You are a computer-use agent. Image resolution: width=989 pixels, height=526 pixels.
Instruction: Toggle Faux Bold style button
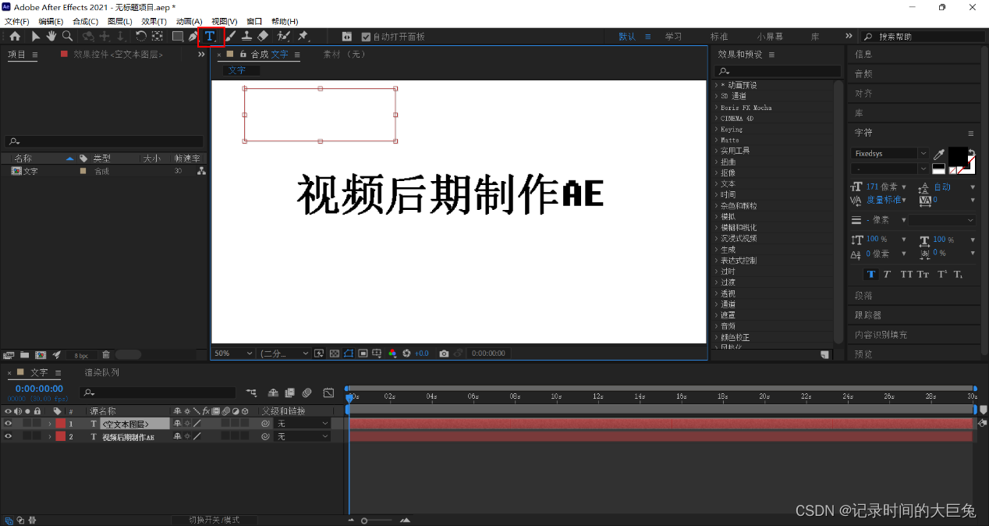pyautogui.click(x=871, y=275)
